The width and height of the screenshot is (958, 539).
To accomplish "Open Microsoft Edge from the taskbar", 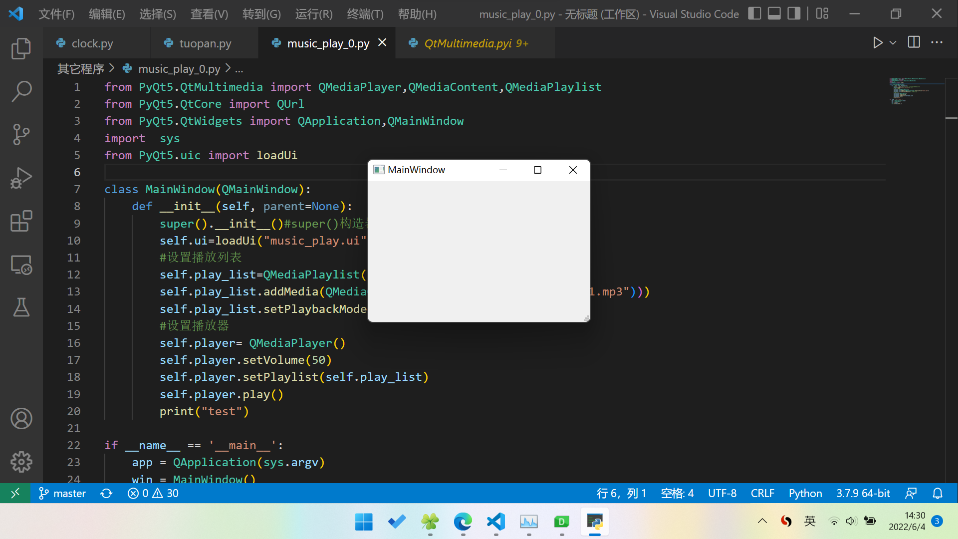I will [x=463, y=522].
